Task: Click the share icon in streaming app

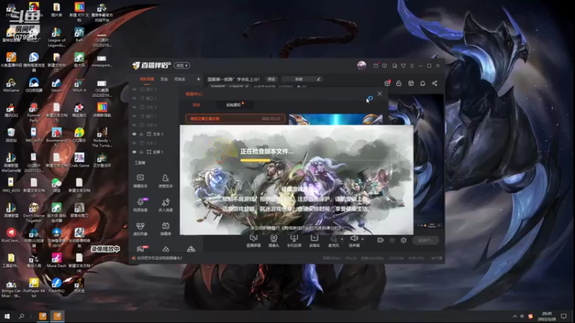Action: [435, 83]
